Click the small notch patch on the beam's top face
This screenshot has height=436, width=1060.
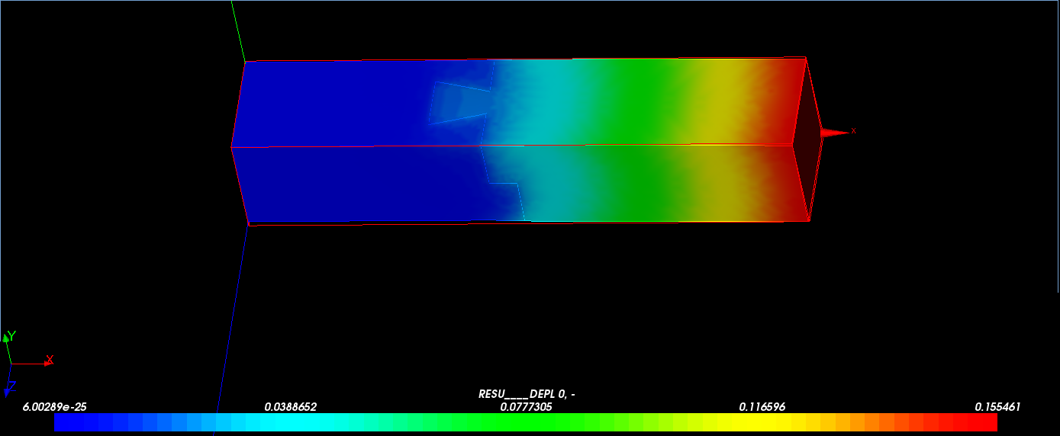[459, 102]
